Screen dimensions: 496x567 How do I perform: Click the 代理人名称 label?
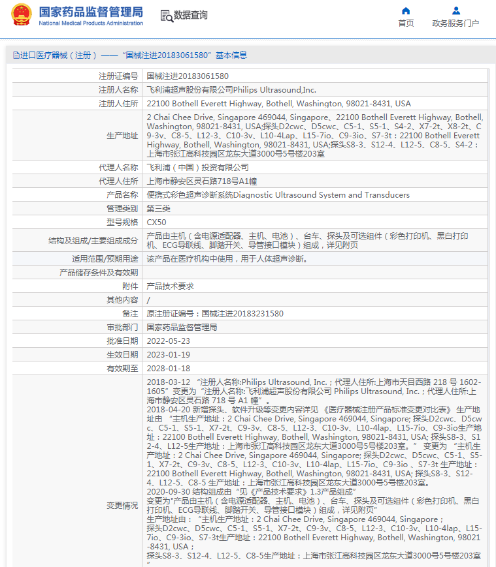pos(118,168)
